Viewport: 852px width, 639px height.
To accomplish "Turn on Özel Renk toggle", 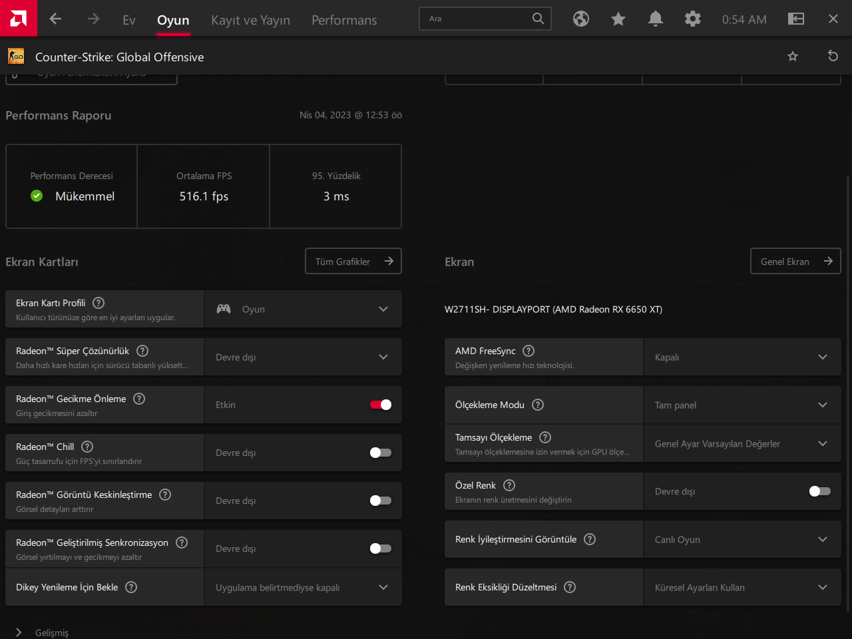I will (819, 491).
